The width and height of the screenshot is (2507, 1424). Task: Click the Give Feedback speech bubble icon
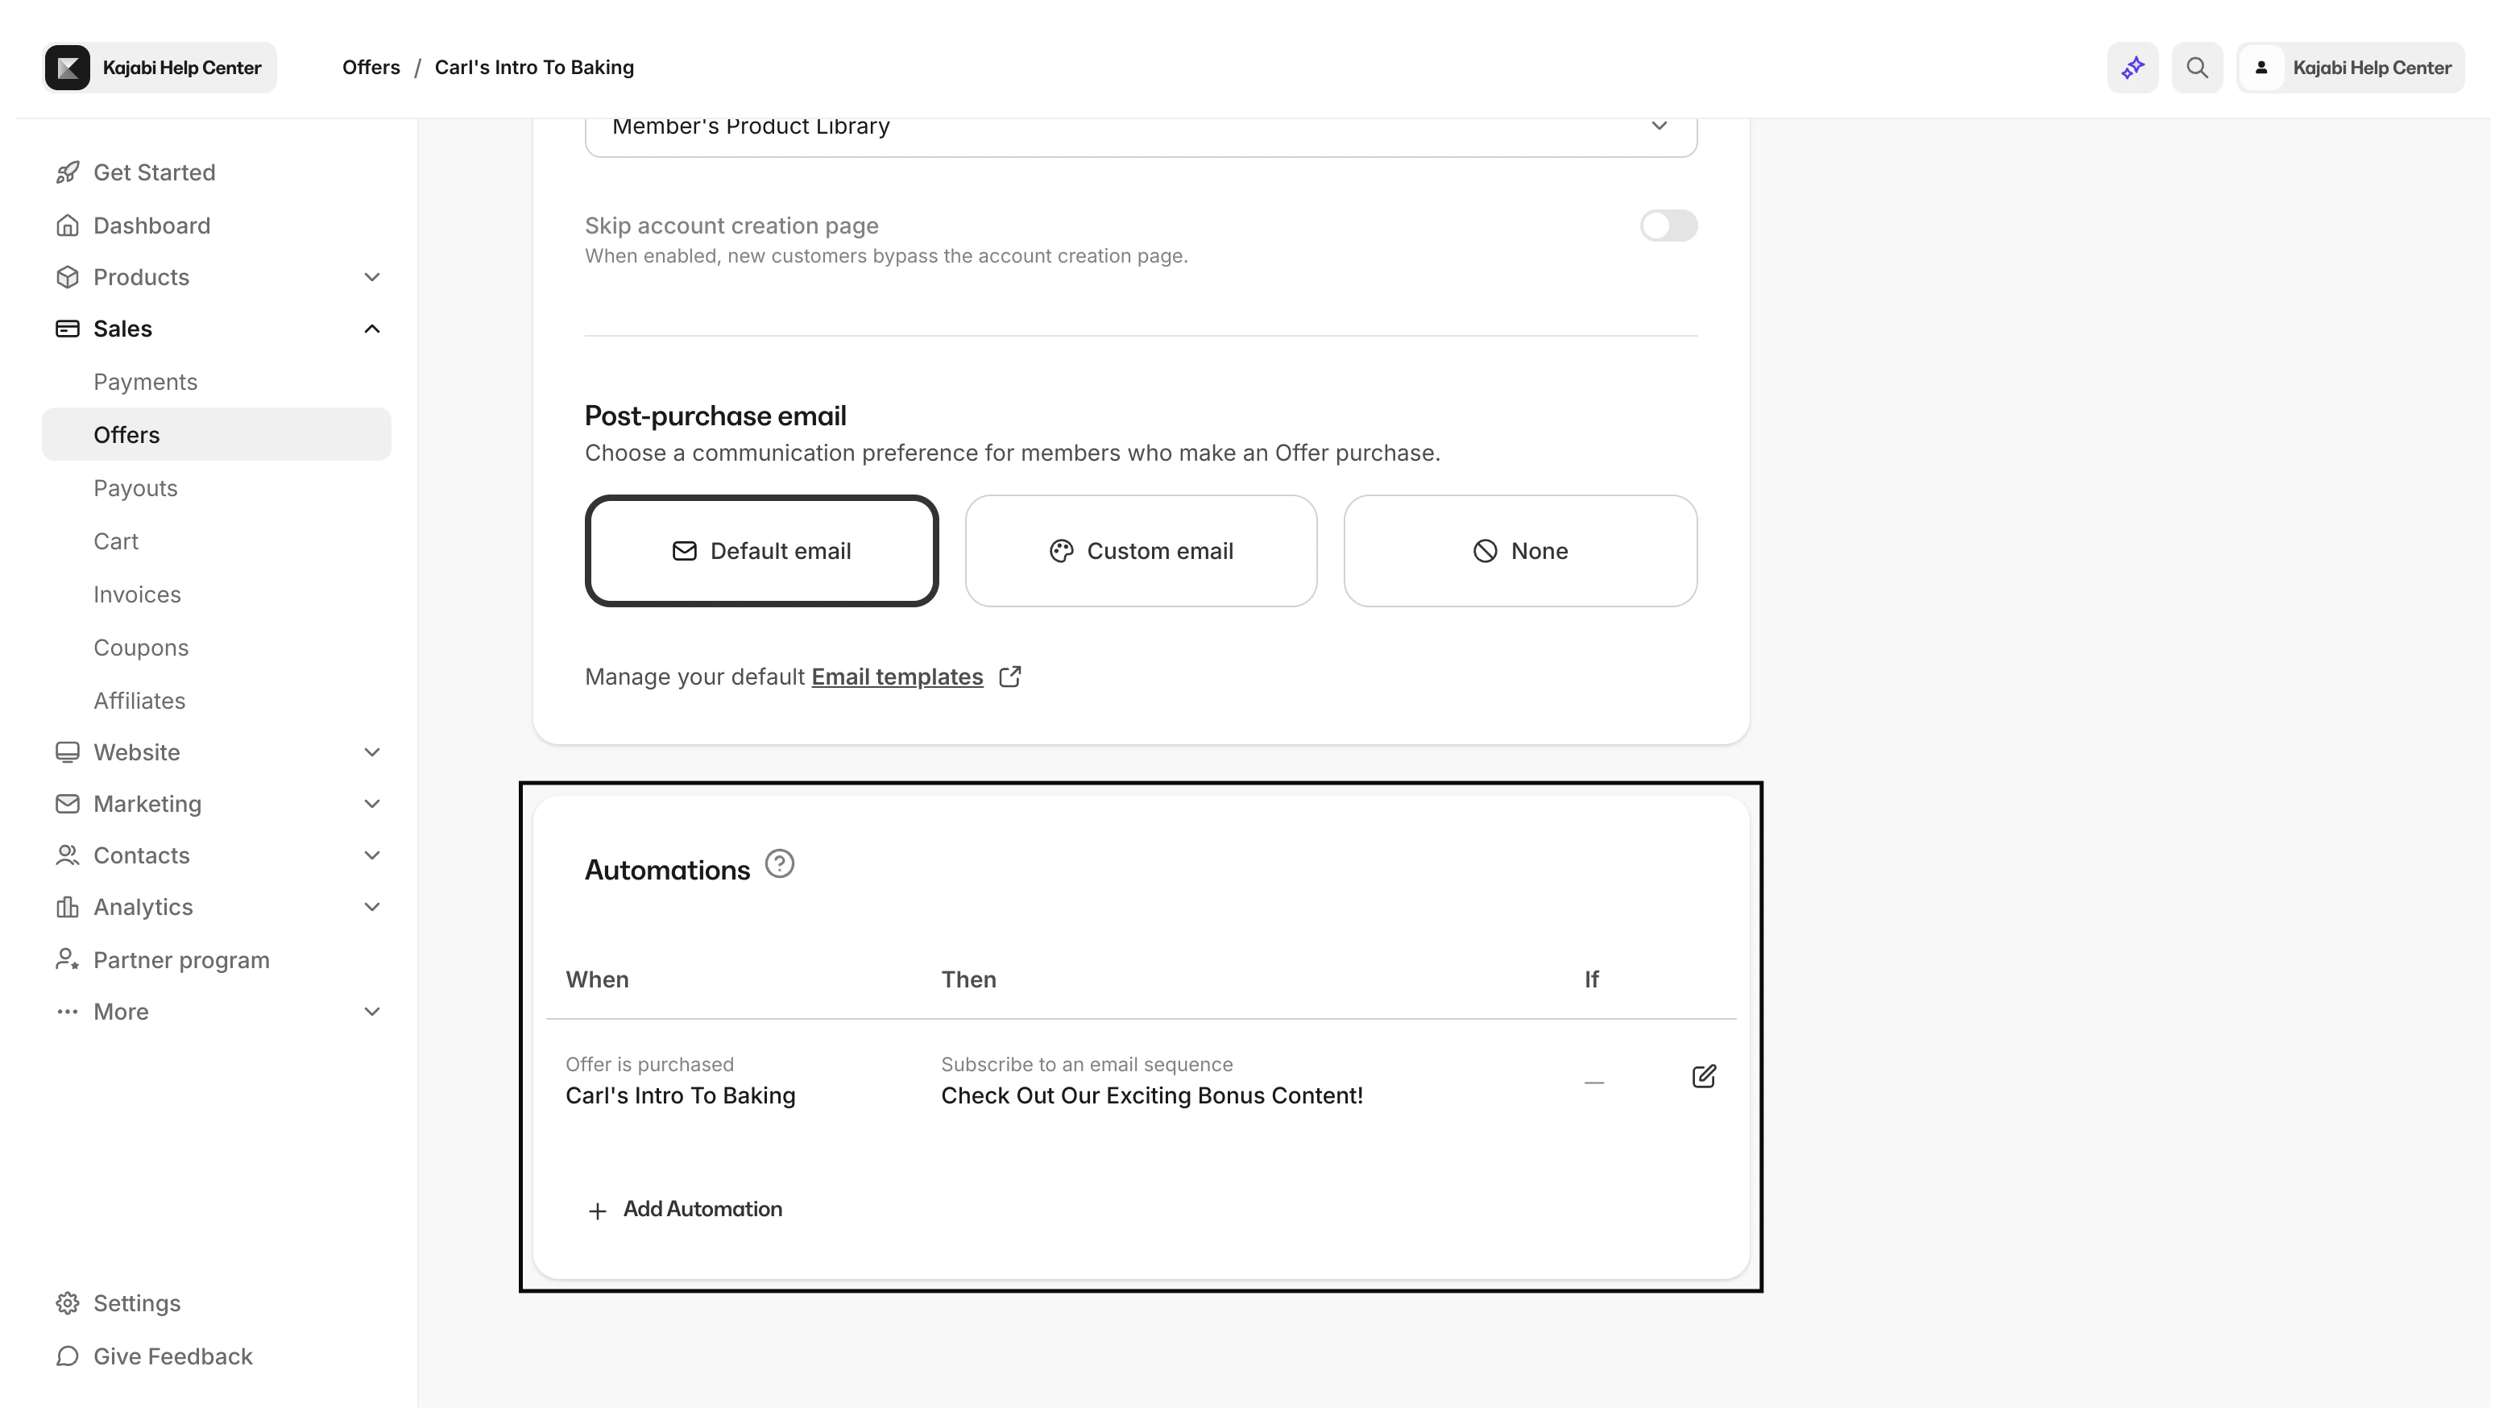(67, 1356)
